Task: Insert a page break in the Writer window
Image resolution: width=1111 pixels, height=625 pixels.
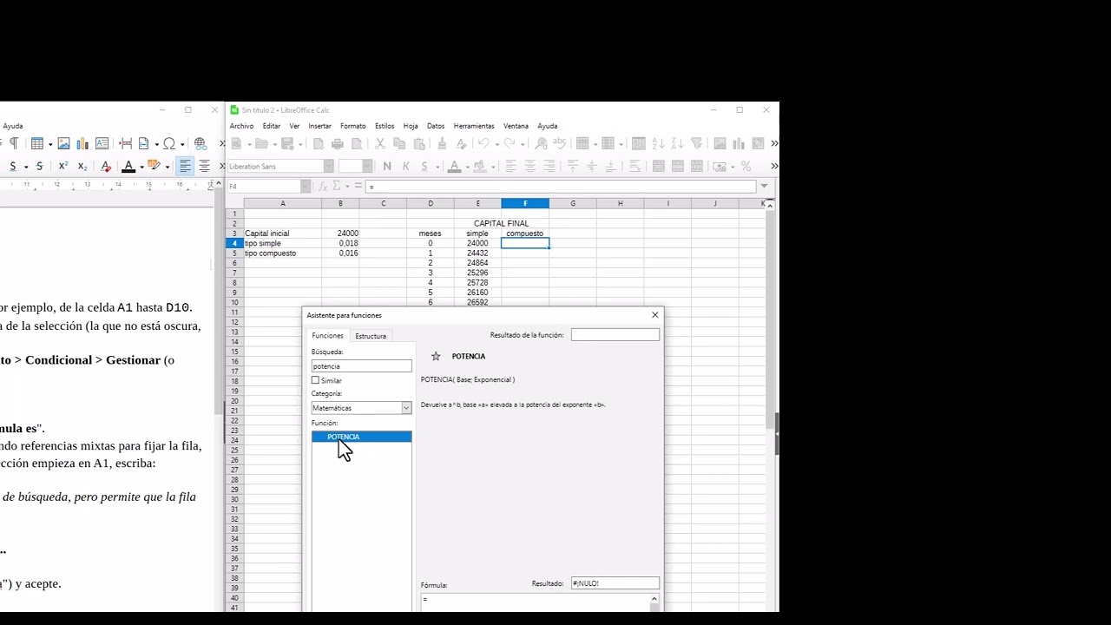Action: 125,143
